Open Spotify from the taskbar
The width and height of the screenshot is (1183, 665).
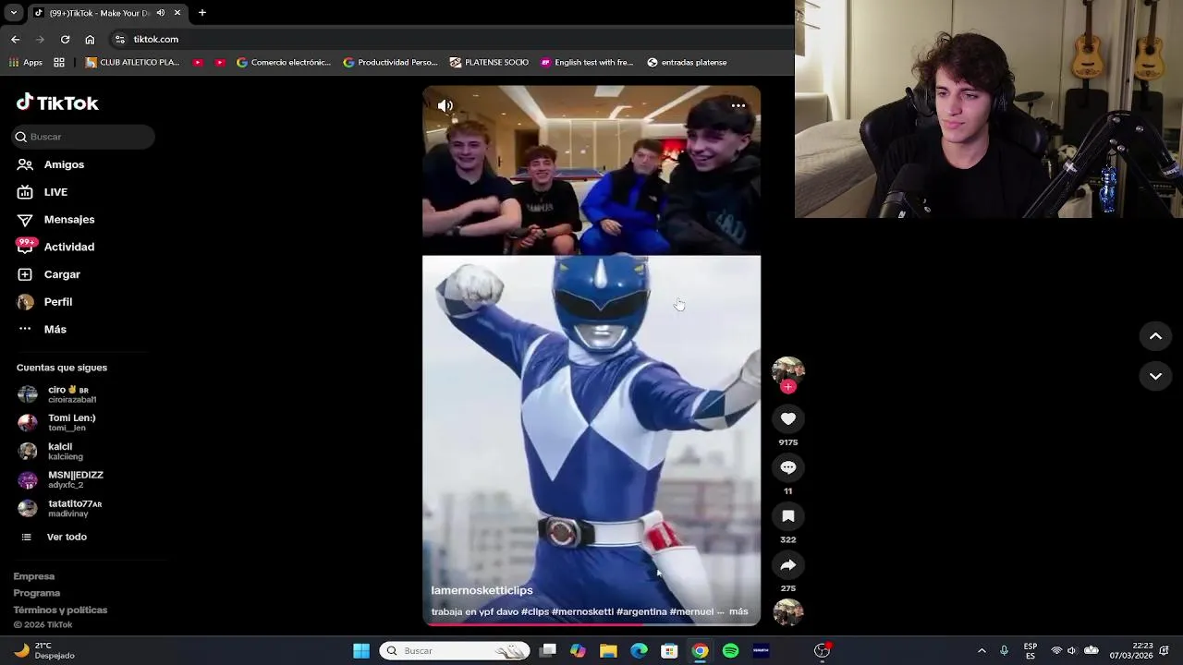[730, 651]
